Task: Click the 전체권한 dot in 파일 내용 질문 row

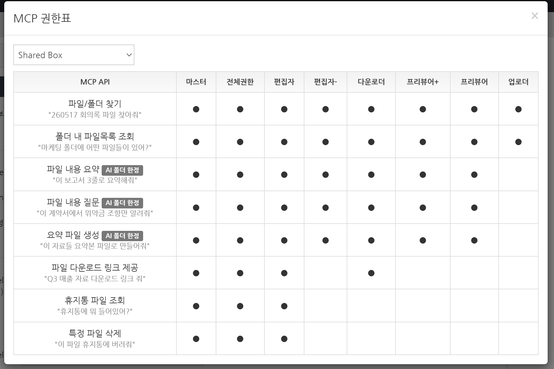Action: click(x=240, y=208)
